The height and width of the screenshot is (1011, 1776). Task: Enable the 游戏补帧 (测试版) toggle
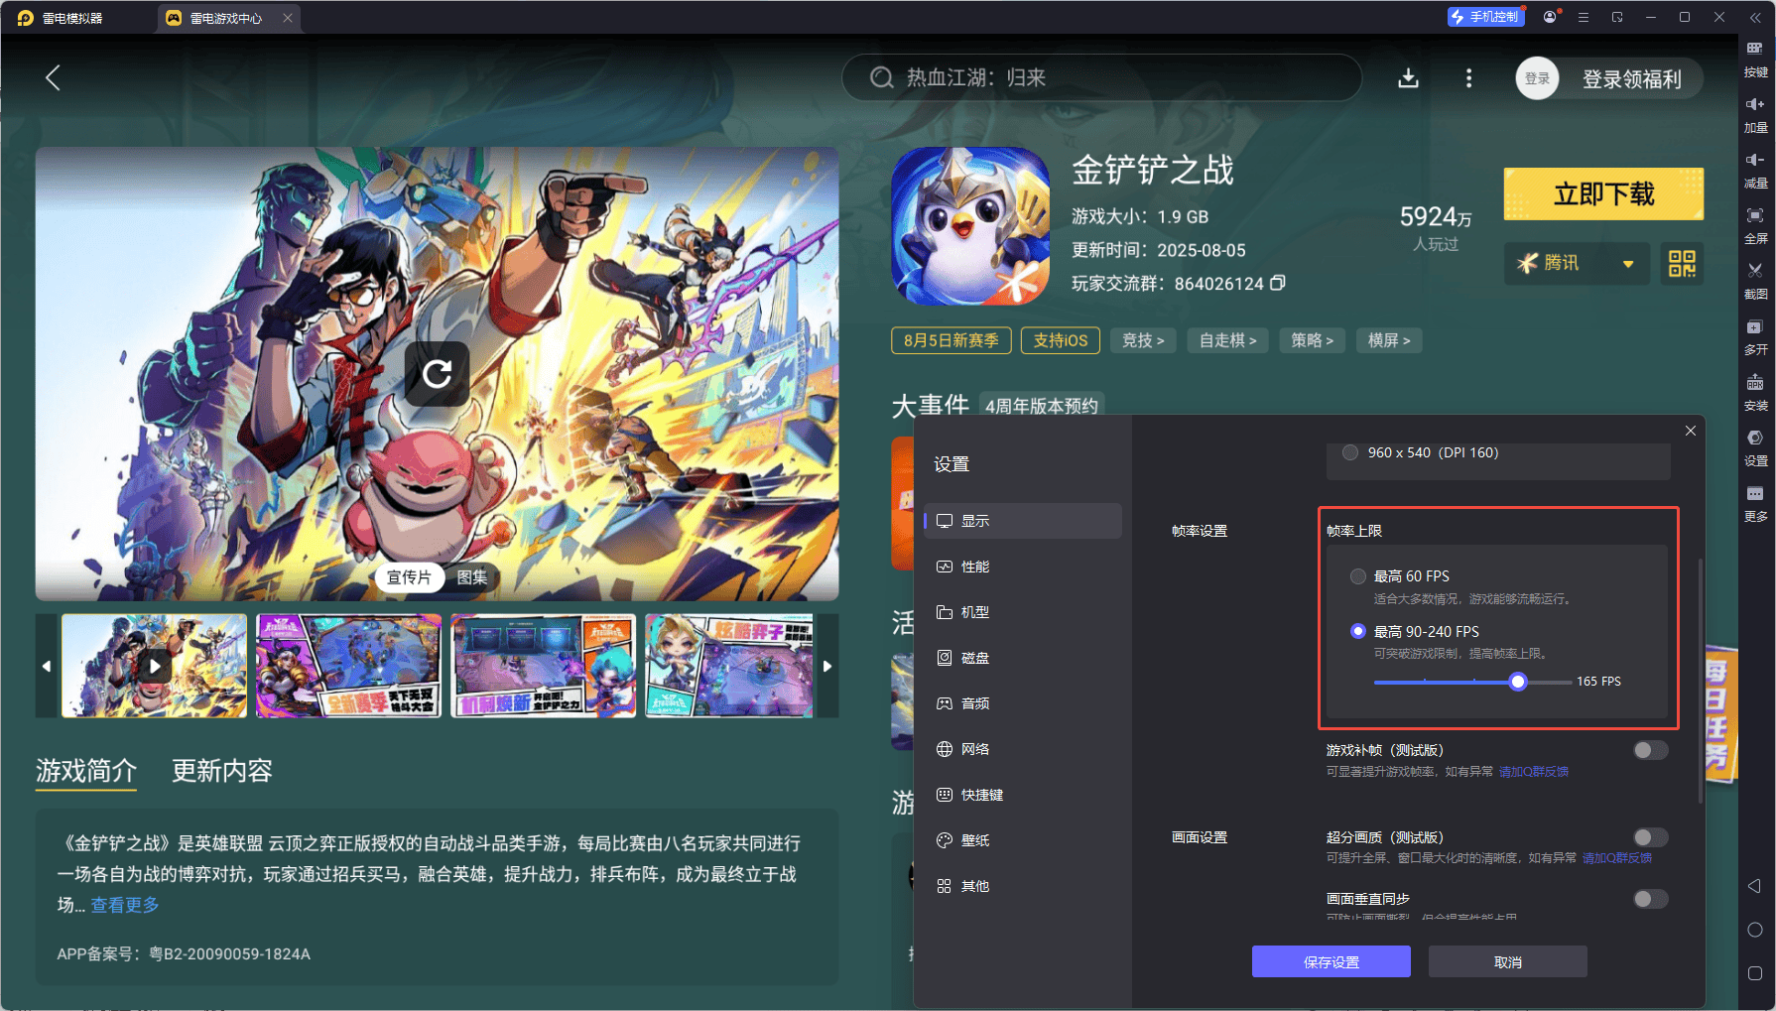point(1650,750)
